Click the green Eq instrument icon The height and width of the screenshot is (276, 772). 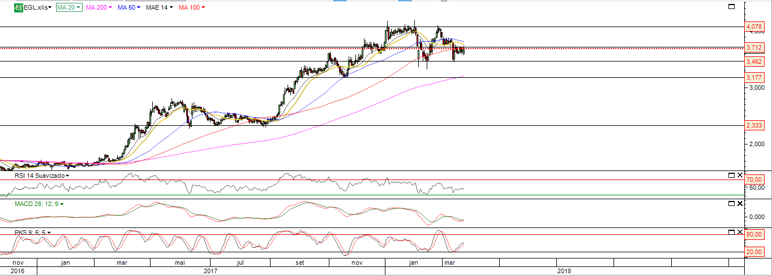tap(19, 7)
